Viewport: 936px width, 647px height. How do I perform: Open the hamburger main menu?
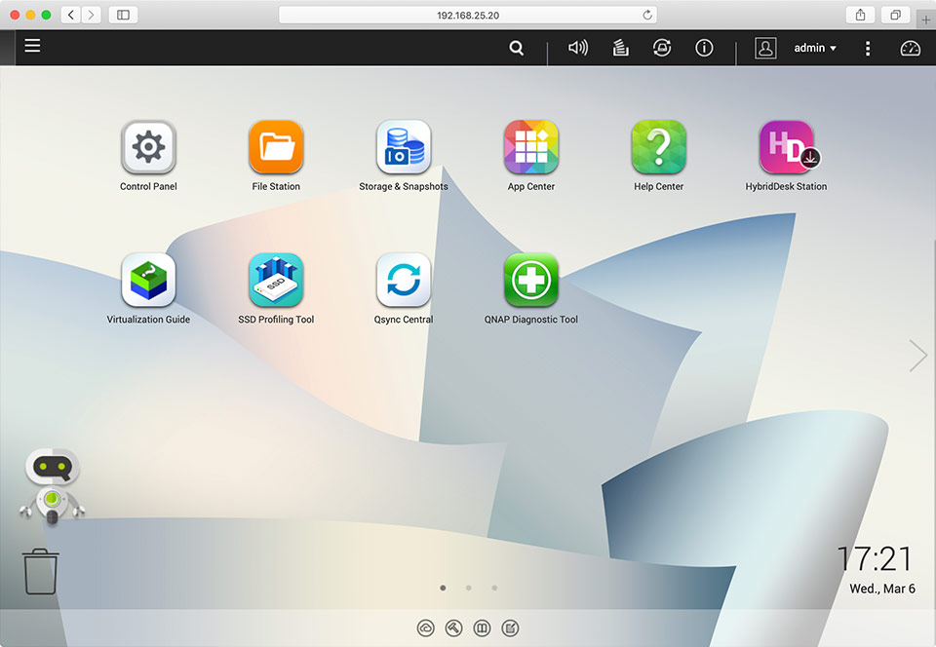[x=32, y=46]
